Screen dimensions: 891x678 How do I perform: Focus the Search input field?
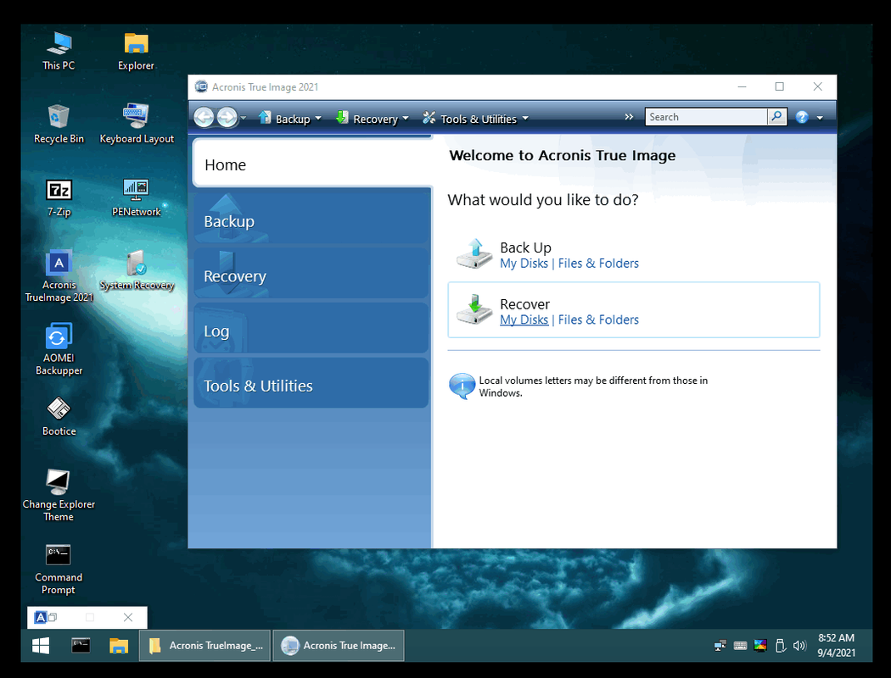pos(706,117)
